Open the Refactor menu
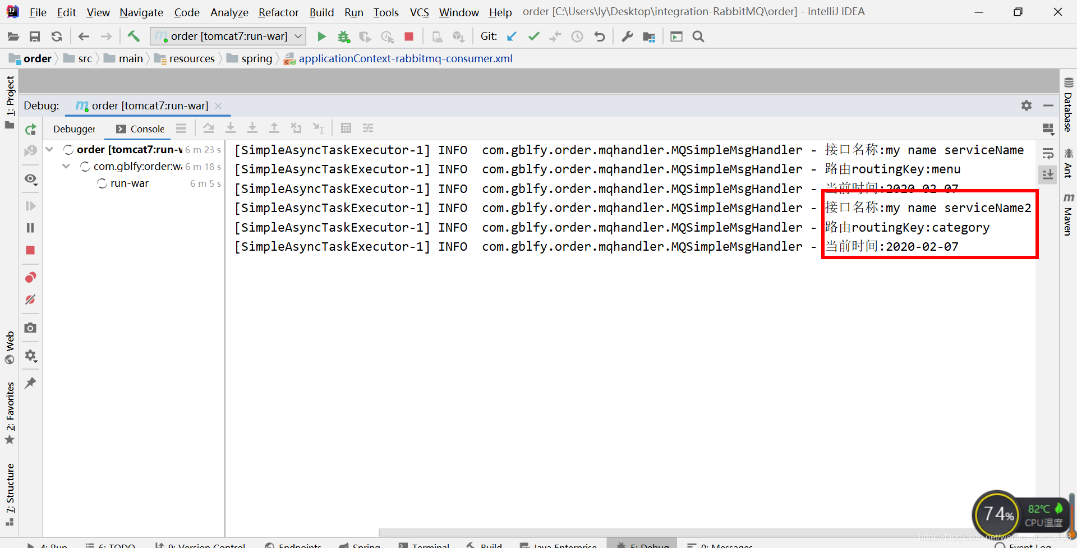 [278, 12]
